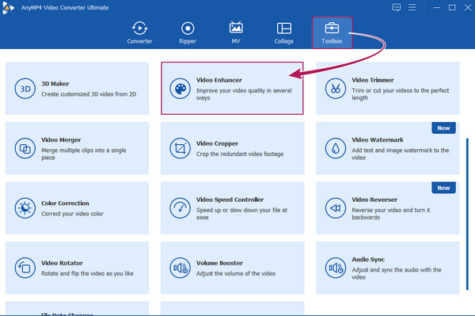Click 'Reverse your video and turn it backwards'

tap(391, 214)
